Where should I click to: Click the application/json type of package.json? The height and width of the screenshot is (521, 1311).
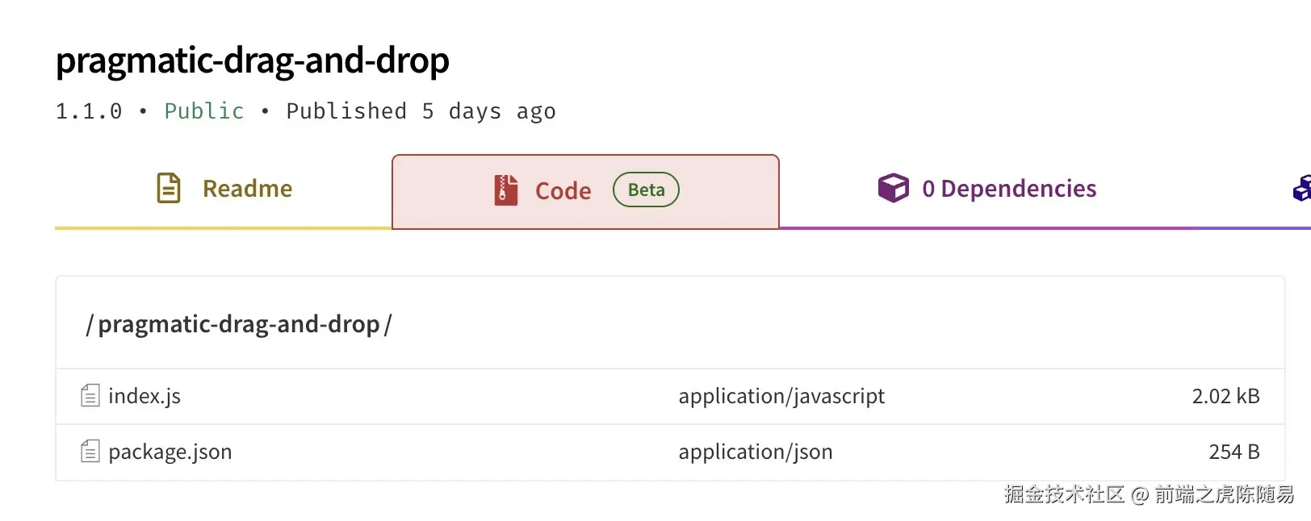pos(755,452)
